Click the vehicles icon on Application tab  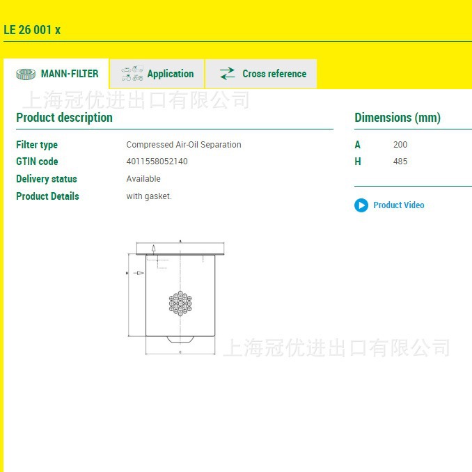[x=132, y=74]
